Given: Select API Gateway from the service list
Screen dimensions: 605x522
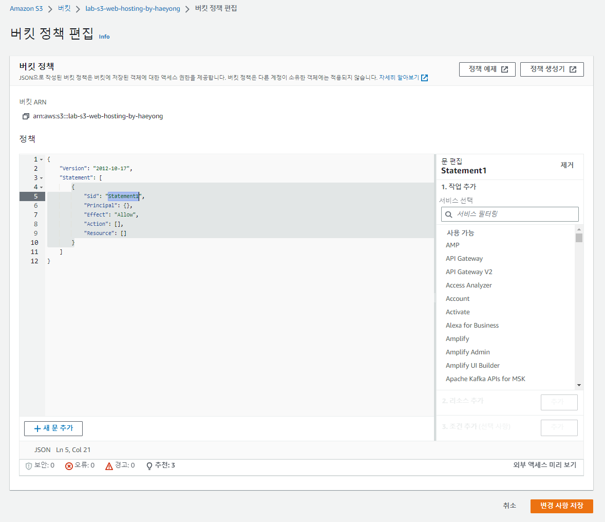Looking at the screenshot, I should click(464, 258).
